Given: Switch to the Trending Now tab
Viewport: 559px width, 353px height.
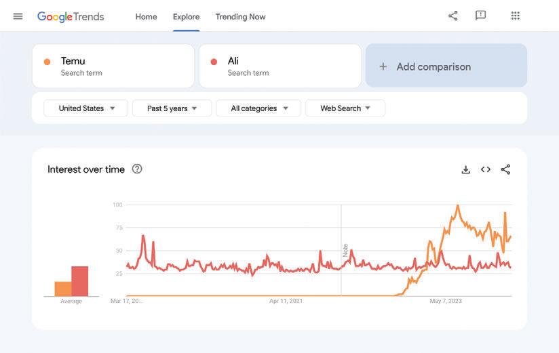Looking at the screenshot, I should pos(240,16).
